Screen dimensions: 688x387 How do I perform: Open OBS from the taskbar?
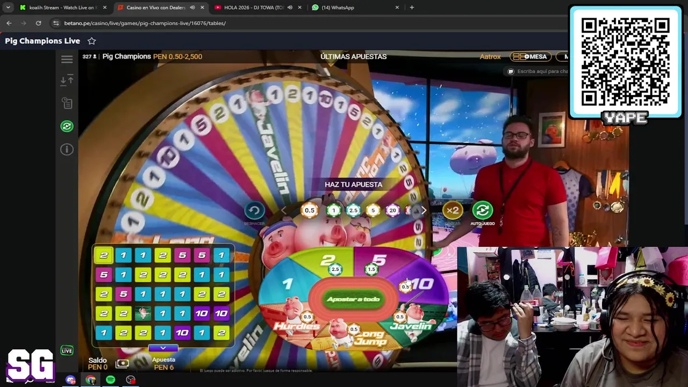click(x=131, y=380)
